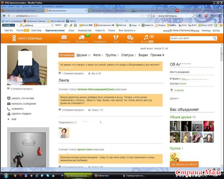Open Mail.ru toolbar search field dropdown
The width and height of the screenshot is (224, 179).
pyautogui.click(x=52, y=25)
